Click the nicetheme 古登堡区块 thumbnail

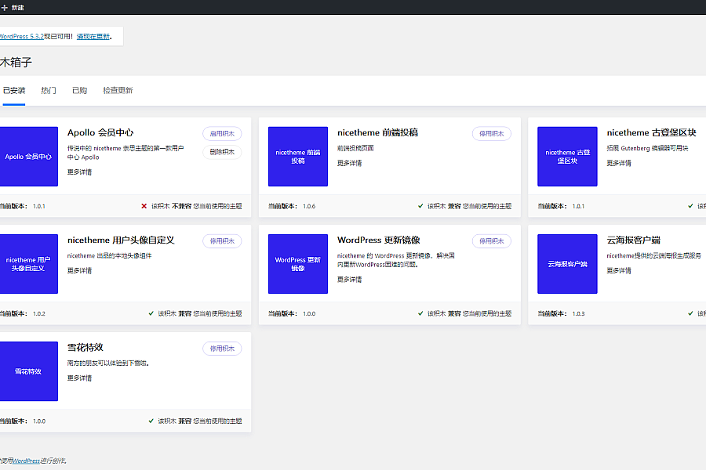coord(567,157)
